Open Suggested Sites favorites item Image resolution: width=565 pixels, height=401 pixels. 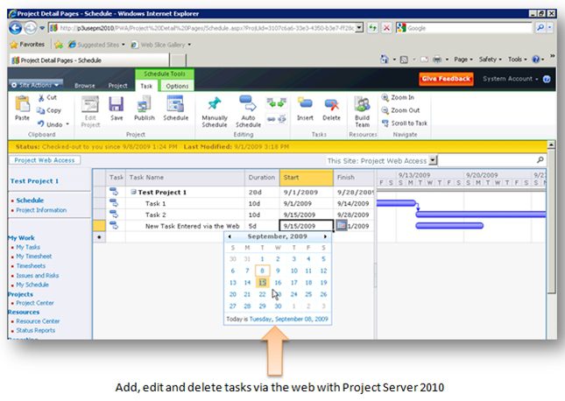click(x=96, y=45)
